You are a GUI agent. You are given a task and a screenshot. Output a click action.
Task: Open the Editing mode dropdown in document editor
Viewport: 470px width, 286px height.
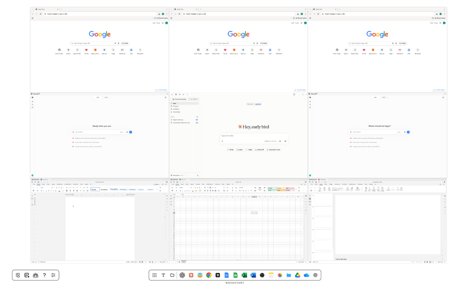[157, 184]
